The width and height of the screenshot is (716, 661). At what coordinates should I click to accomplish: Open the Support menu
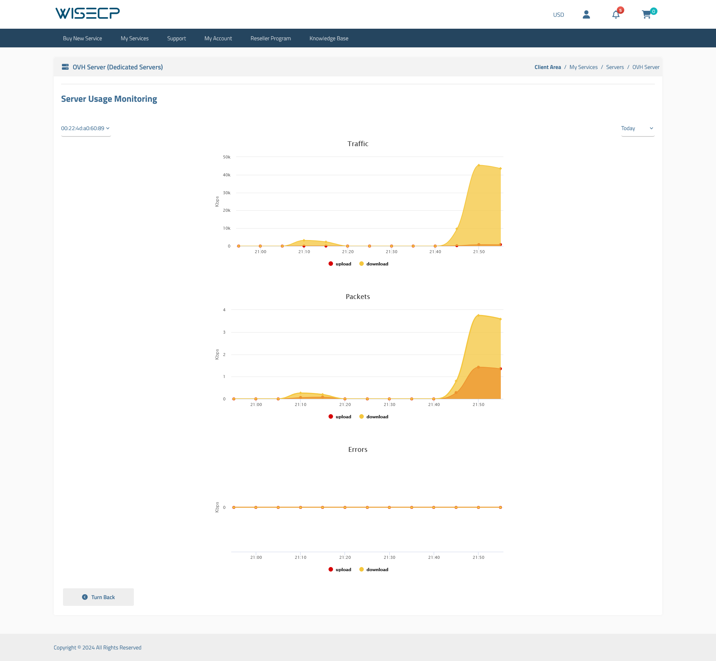[176, 38]
